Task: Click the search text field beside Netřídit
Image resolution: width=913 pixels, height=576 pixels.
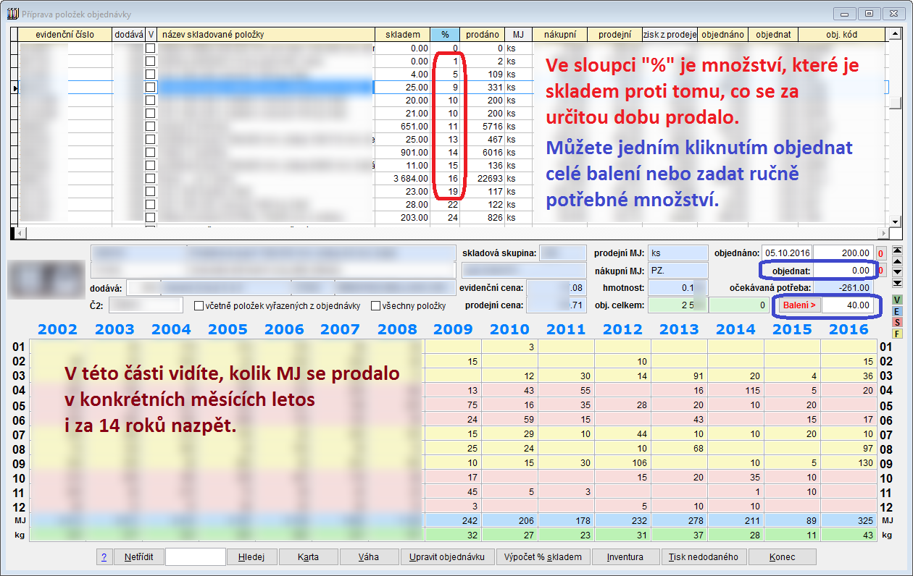Action: [x=196, y=557]
